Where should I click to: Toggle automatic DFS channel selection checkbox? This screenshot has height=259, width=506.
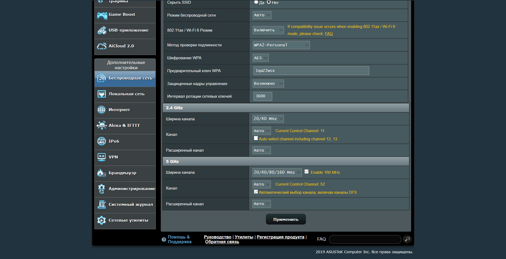point(256,192)
